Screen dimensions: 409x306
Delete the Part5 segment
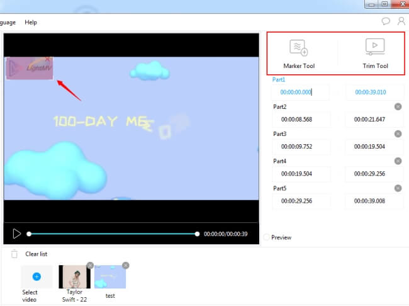click(398, 188)
